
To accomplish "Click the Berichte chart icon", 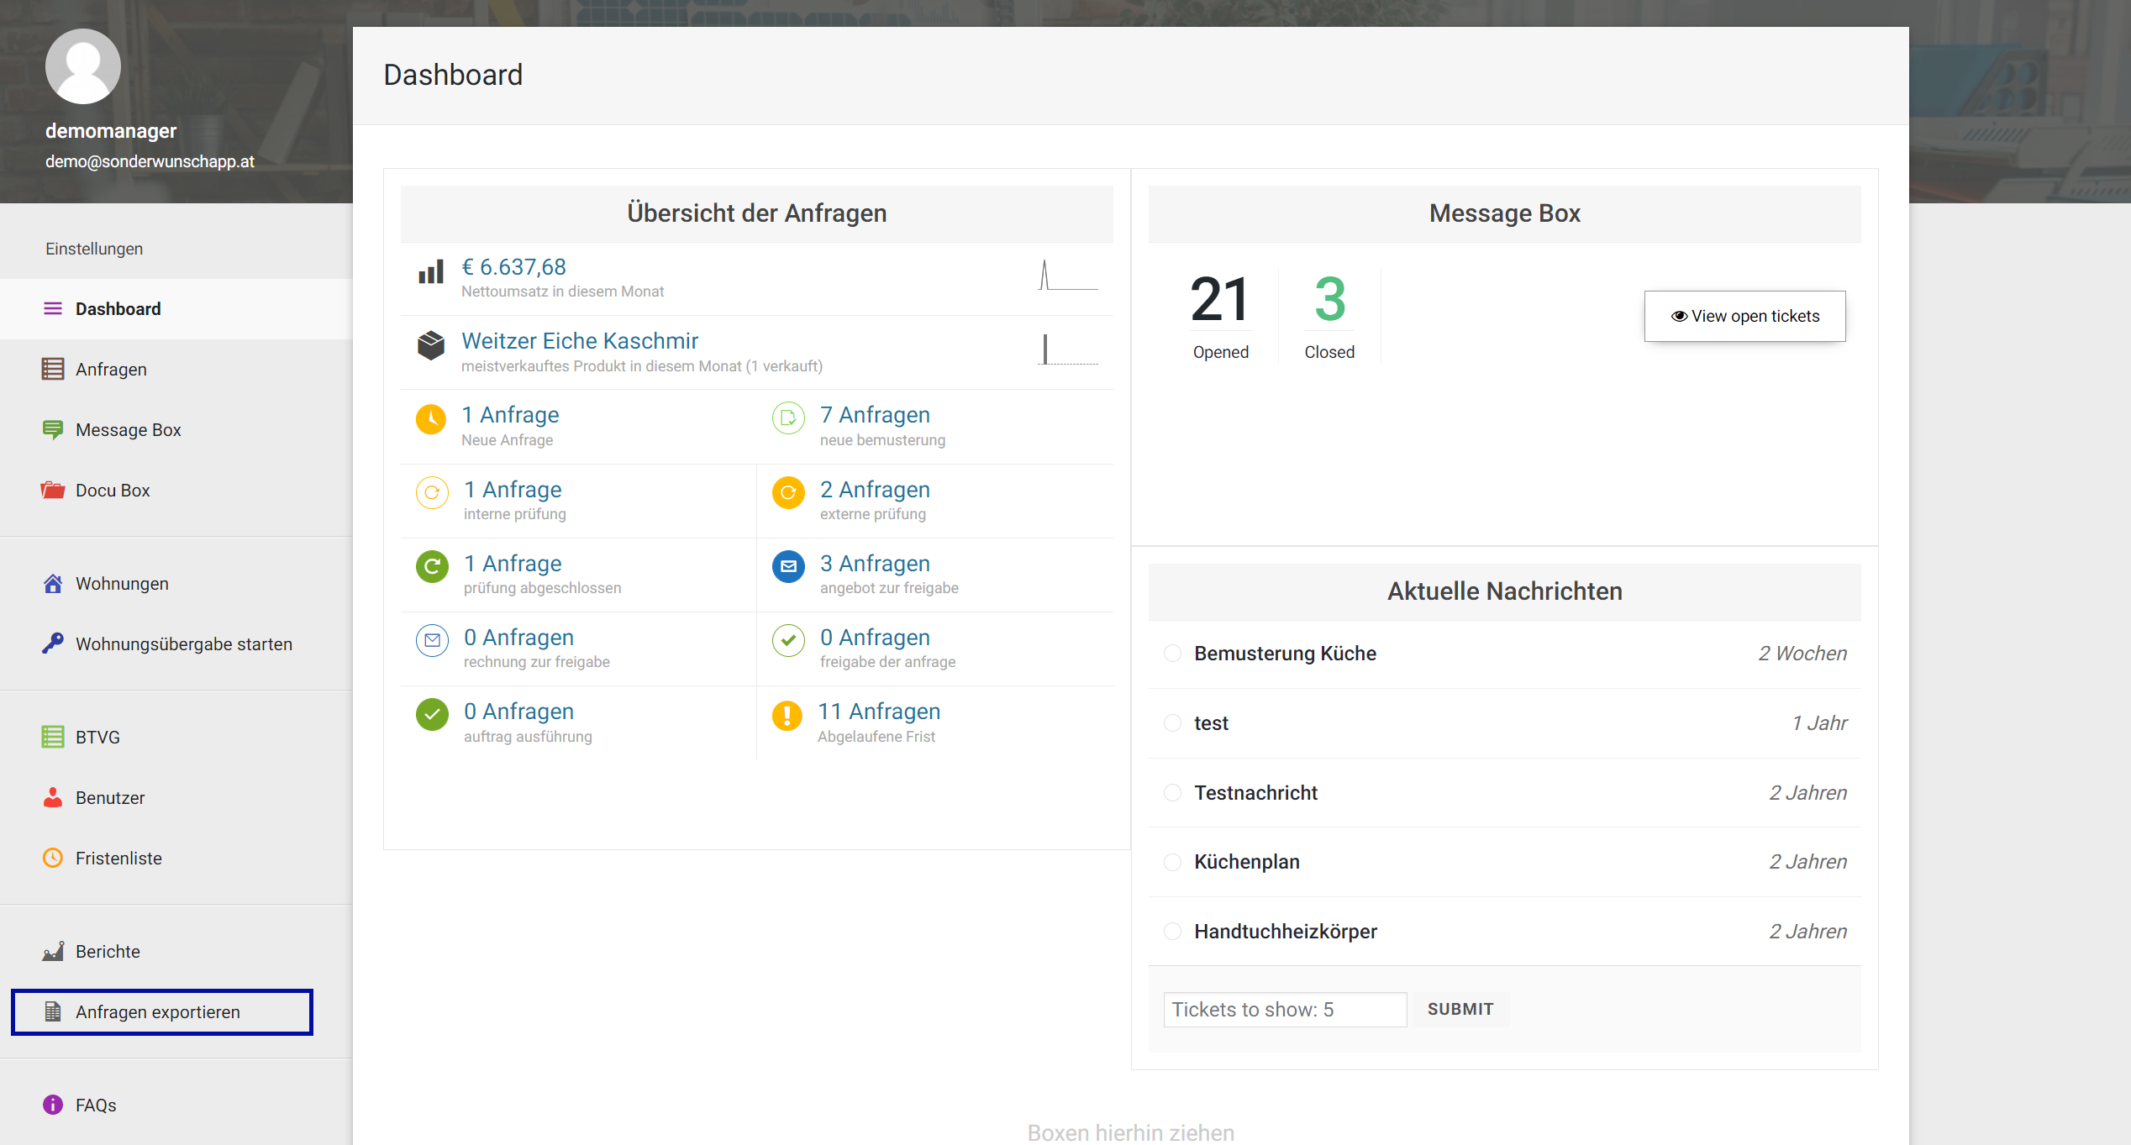I will [x=53, y=951].
